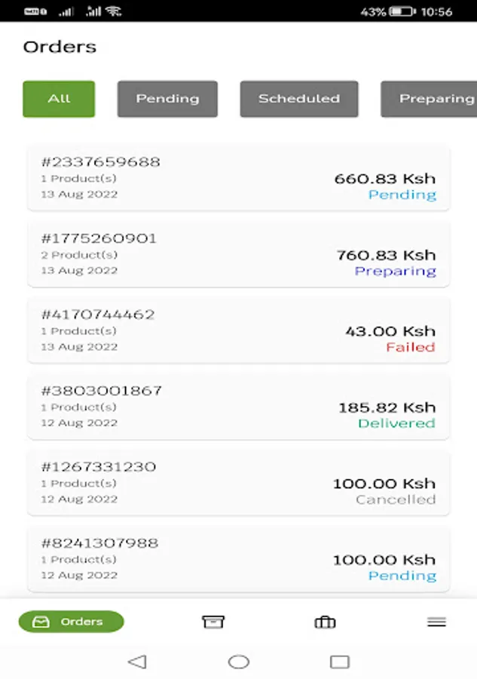Switch to the Scheduled filter
Image resolution: width=477 pixels, height=679 pixels.
click(299, 99)
